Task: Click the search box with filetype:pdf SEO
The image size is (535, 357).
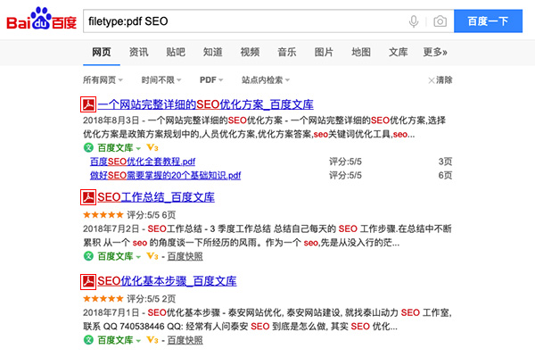Action: tap(268, 21)
